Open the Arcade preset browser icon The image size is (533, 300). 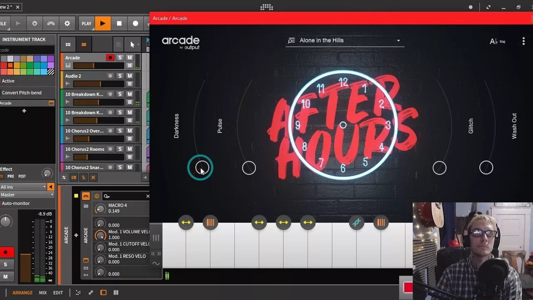tap(291, 40)
